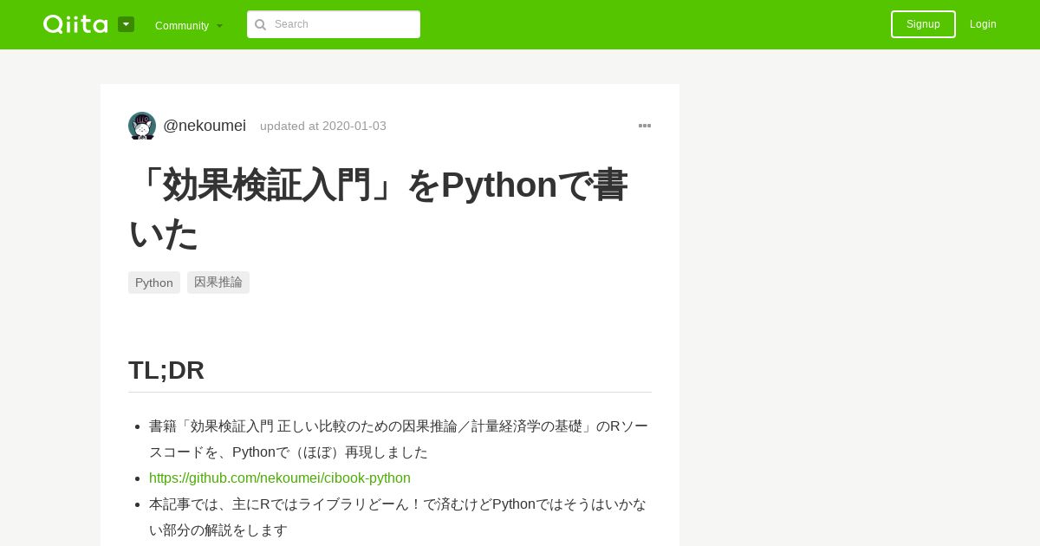
Task: Click the TL;DR heading
Action: click(166, 370)
